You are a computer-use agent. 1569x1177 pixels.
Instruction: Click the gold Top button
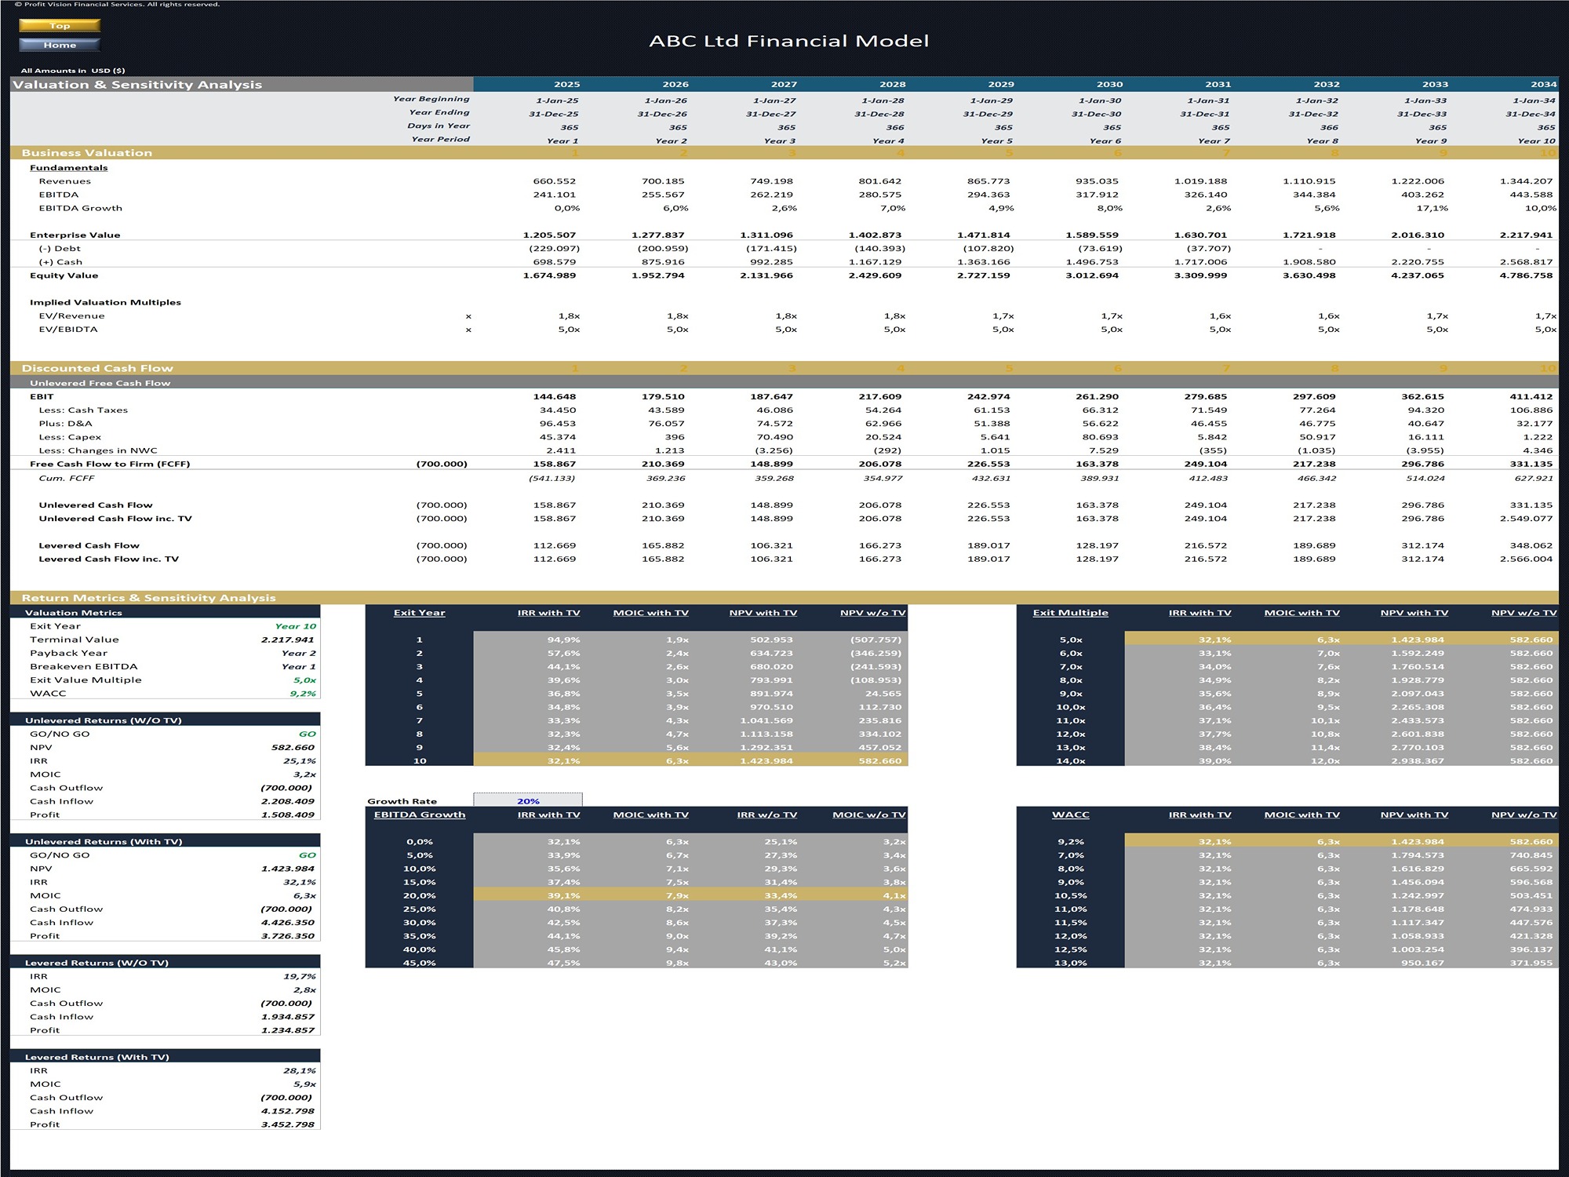[x=60, y=25]
